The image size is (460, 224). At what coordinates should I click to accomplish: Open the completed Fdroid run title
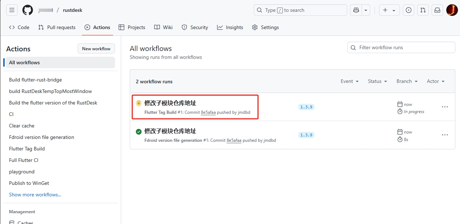170,131
